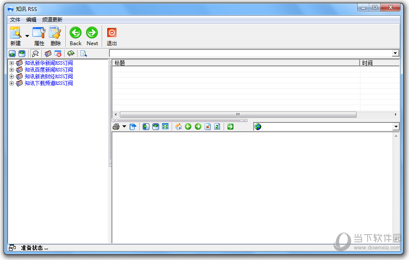Expand the 知讯下载频道RSS订阅 tree node
The width and height of the screenshot is (409, 260).
click(x=11, y=84)
